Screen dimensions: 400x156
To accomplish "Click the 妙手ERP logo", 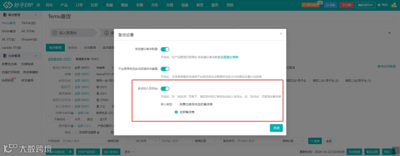I will [19, 5].
